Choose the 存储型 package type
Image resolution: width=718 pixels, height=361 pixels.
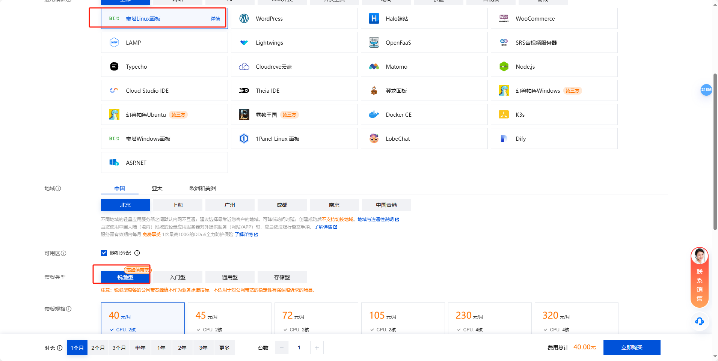[x=282, y=277]
